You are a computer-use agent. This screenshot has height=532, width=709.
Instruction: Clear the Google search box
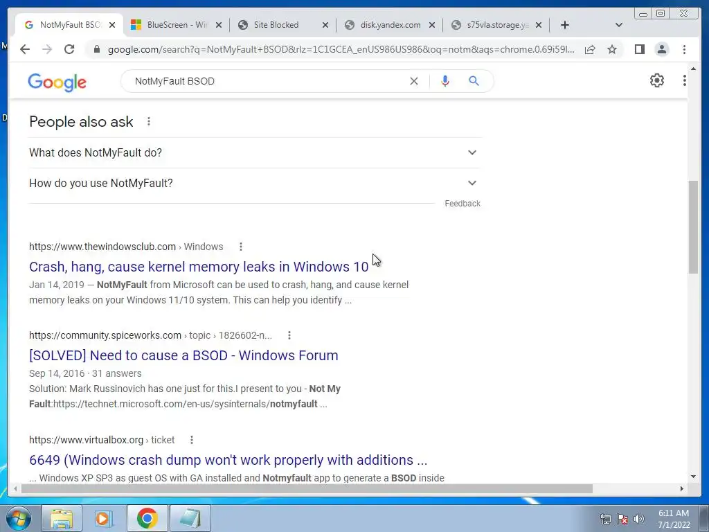414,81
